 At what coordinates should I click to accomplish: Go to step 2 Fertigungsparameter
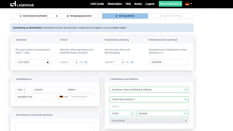click(x=79, y=16)
